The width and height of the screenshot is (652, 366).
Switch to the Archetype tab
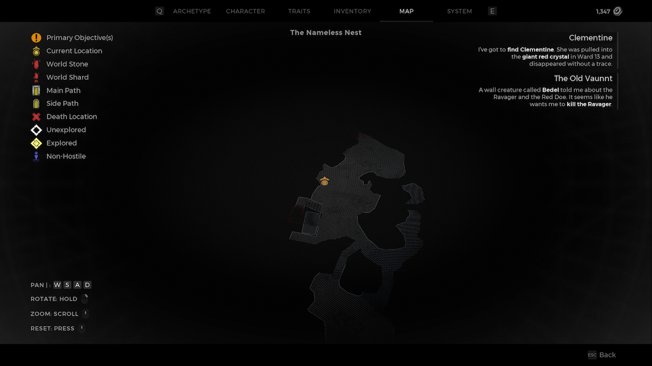pos(192,11)
